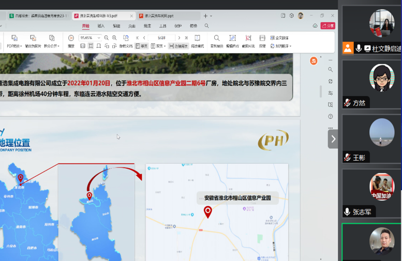Click the ribbon search magnifier icon
Image resolution: width=402 pixels, height=261 pixels.
click(206, 26)
